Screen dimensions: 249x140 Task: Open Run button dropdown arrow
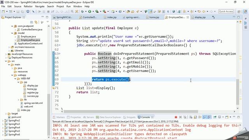[x=93, y=11]
